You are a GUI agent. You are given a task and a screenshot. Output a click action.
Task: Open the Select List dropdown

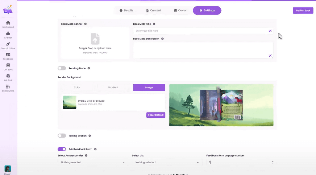[x=167, y=162]
